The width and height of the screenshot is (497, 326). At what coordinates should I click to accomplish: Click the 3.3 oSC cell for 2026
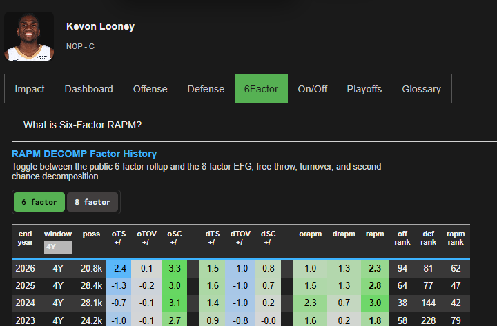pos(175,268)
